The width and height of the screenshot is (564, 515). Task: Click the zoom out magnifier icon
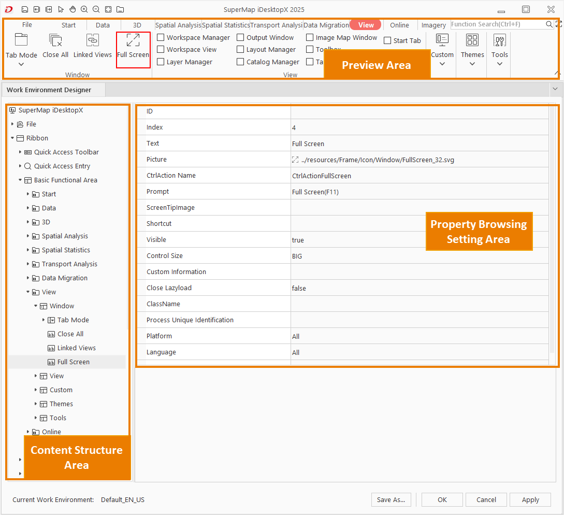pos(96,9)
